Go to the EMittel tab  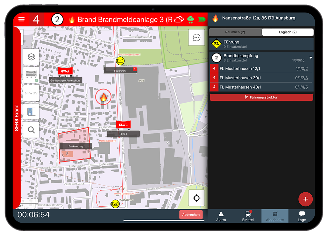pyautogui.click(x=248, y=216)
